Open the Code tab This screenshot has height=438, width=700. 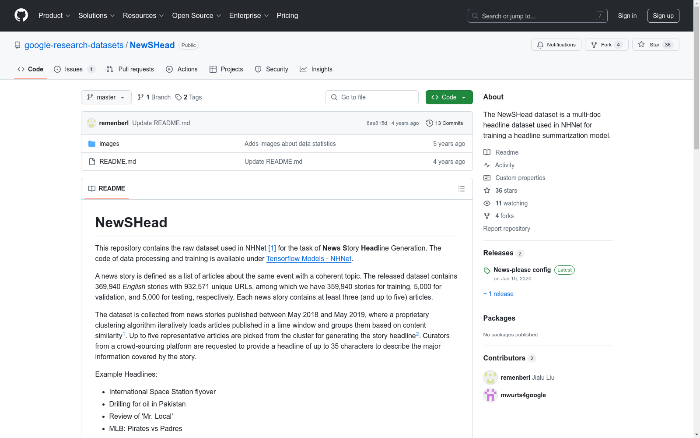pyautogui.click(x=31, y=69)
